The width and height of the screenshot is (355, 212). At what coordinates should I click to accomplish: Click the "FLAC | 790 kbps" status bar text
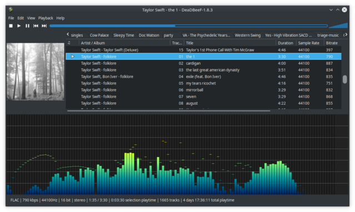point(24,200)
